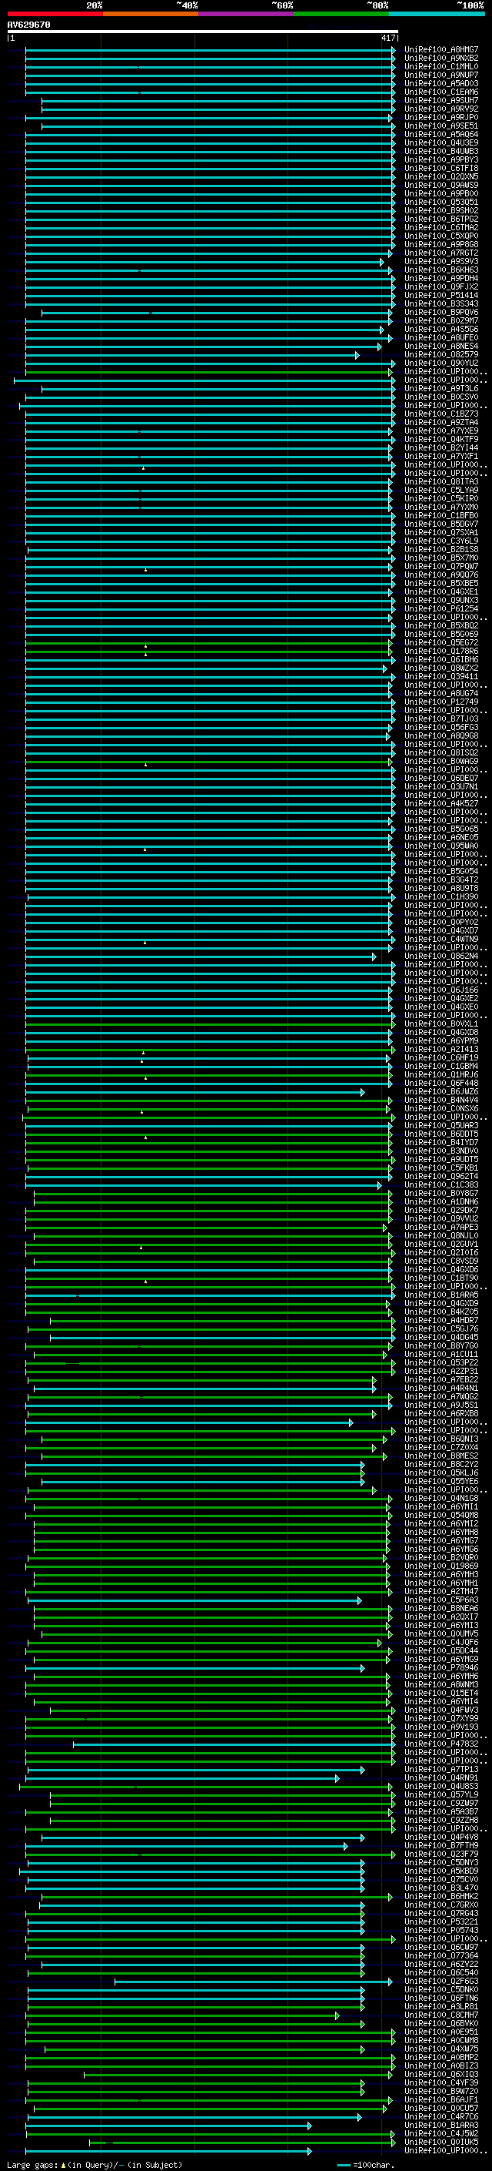The width and height of the screenshot is (492, 2171).
Task: Click the cyan ~100% identity legend segment
Action: pos(437,14)
